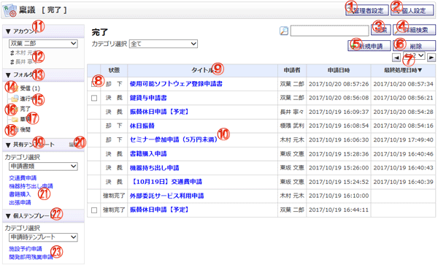This screenshot has width=438, height=268.
Task: Sort by the 最終処理日時 column header
Action: coord(403,70)
